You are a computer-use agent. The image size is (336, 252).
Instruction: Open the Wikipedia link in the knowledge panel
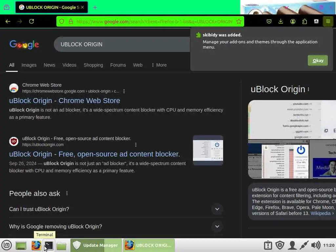(x=321, y=213)
